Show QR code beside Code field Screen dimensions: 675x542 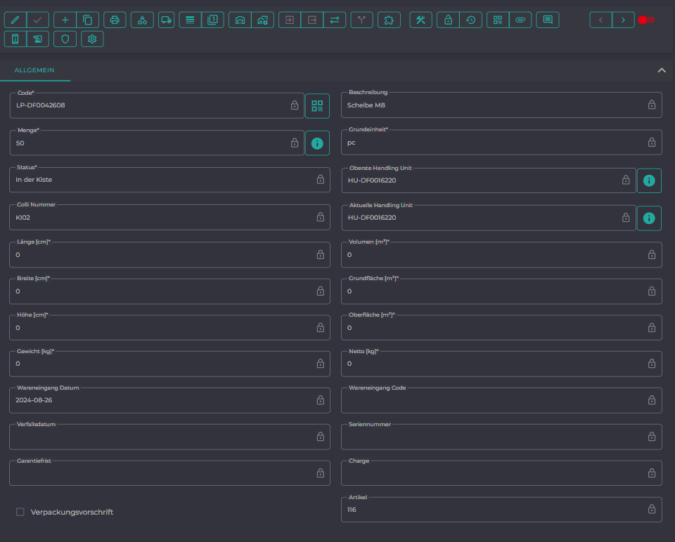coord(317,106)
